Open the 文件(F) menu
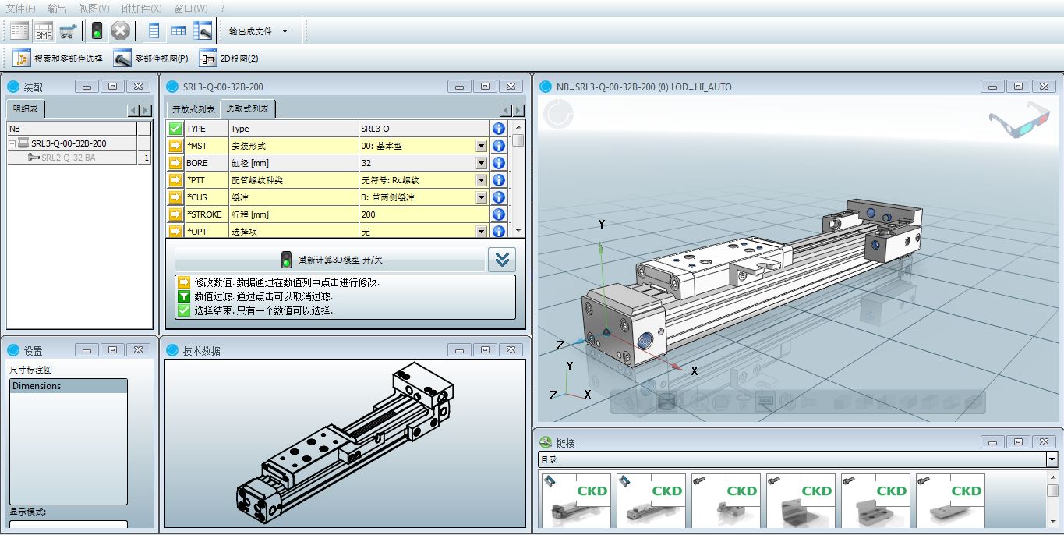Image resolution: width=1064 pixels, height=535 pixels. click(21, 9)
